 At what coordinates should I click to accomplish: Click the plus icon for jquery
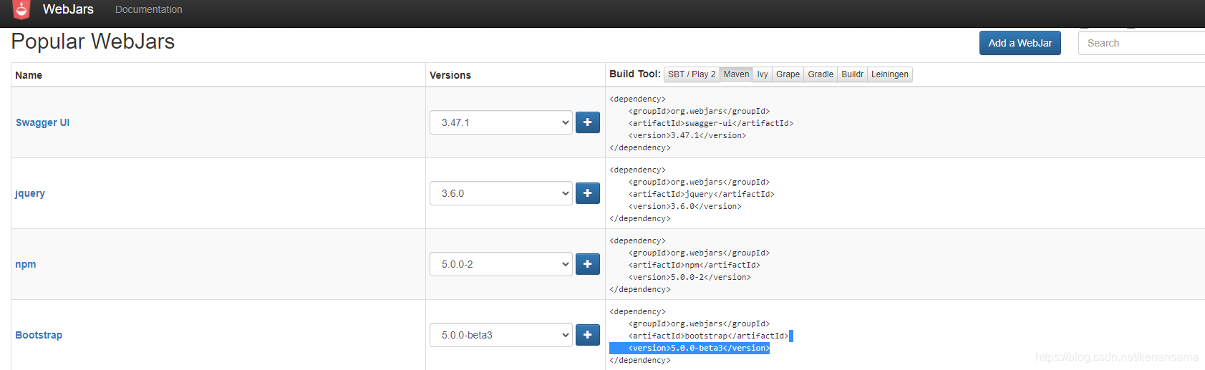click(588, 193)
